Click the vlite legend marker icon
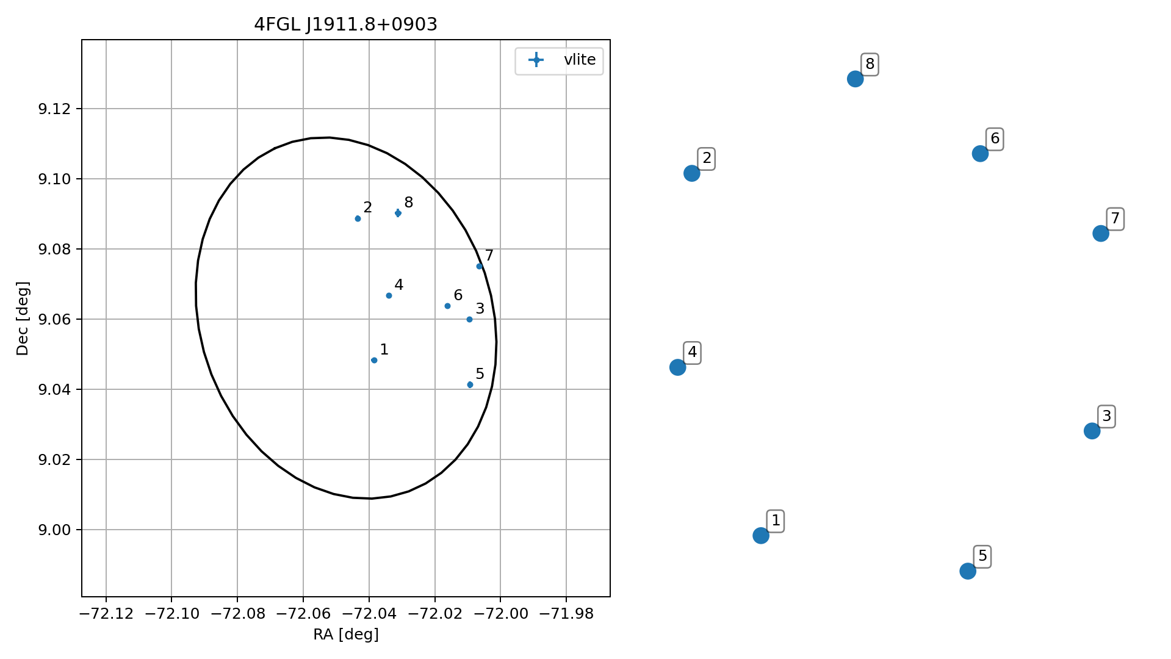Screen dimensions: 1171x659 [x=536, y=60]
